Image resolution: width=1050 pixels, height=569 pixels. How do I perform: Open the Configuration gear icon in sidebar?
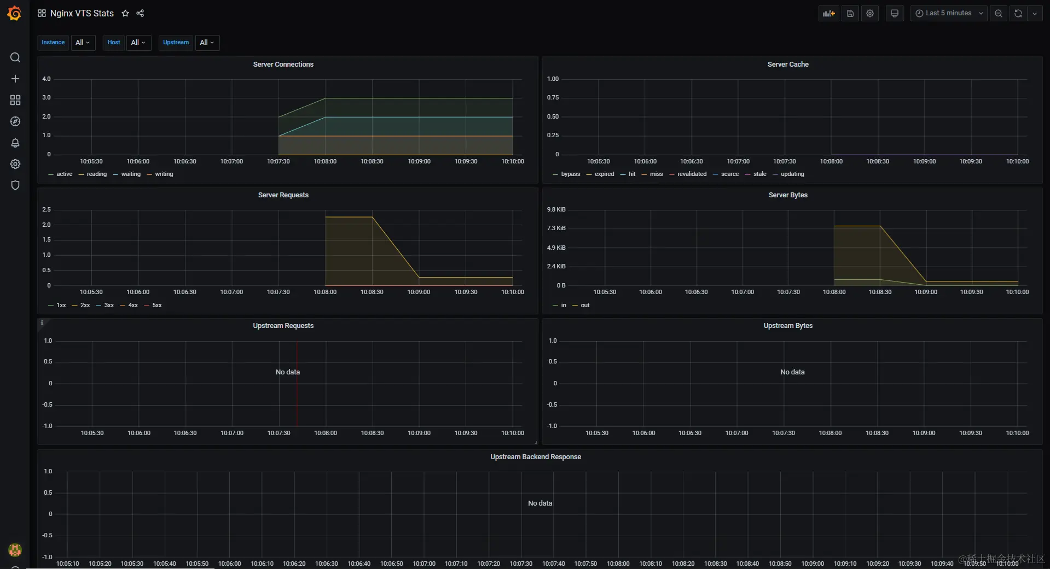pos(15,164)
